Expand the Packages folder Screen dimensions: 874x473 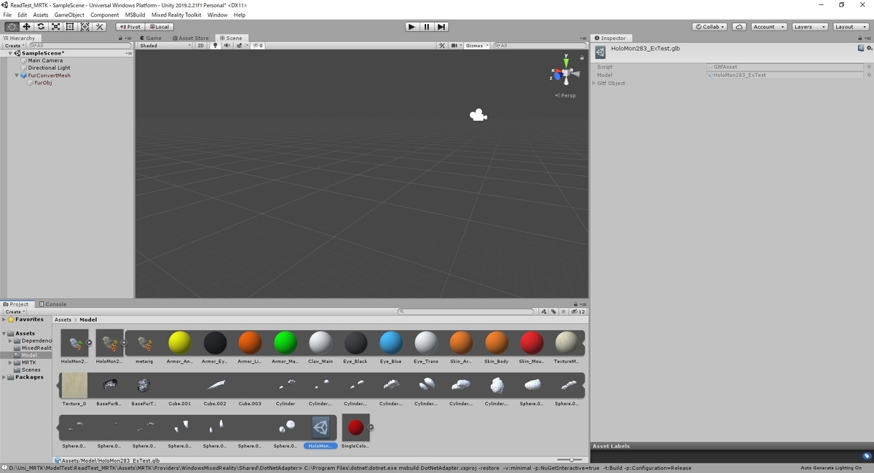[x=4, y=377]
